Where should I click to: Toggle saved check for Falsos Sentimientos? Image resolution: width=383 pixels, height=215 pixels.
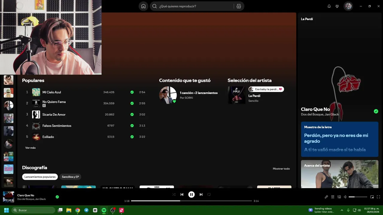tap(132, 126)
